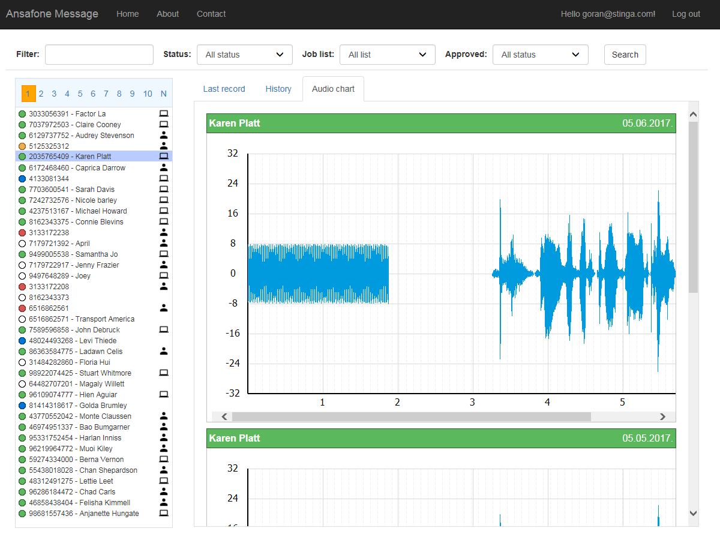This screenshot has width=720, height=540.
Task: Open the Status dropdown
Action: [244, 55]
